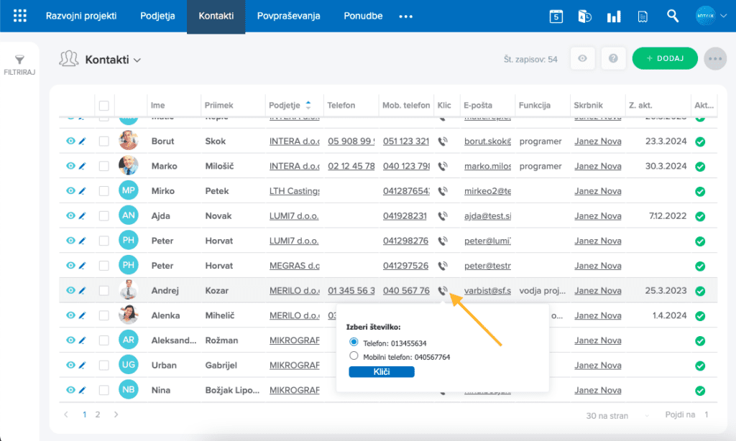Click the edit pencil for Borut Skok
736x441 pixels.
coord(82,141)
